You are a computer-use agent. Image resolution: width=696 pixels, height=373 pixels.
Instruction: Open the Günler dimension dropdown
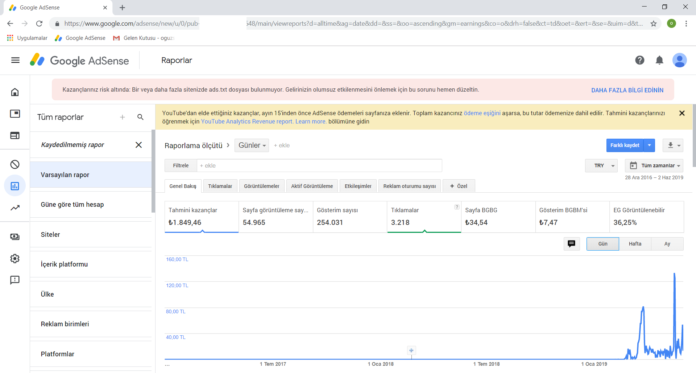click(252, 145)
